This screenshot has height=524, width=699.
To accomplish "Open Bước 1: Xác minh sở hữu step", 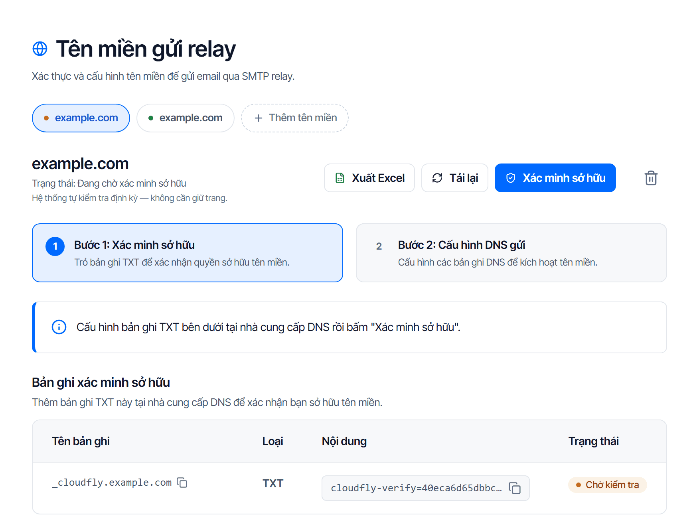I will click(188, 253).
